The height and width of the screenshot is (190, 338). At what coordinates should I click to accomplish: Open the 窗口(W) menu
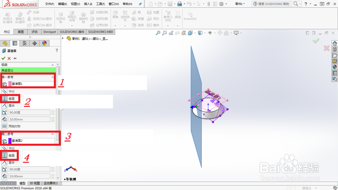click(114, 4)
